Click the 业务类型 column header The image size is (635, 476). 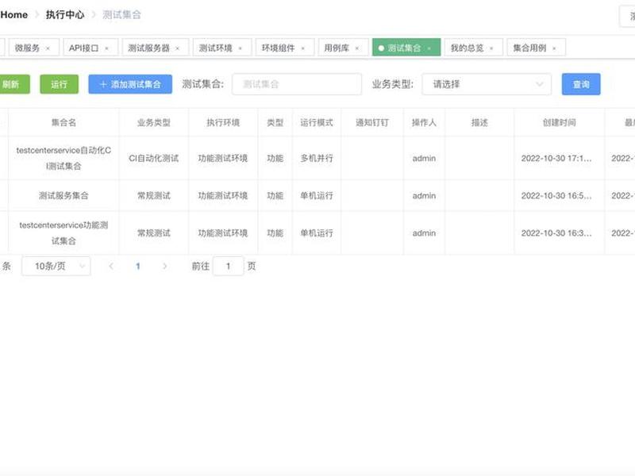[x=153, y=123]
